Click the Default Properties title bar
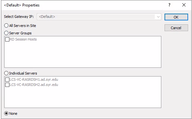The height and width of the screenshot is (119, 192). tap(86, 5)
